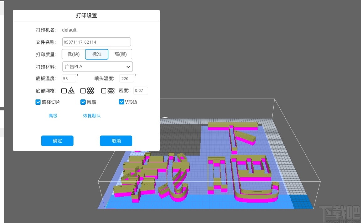This screenshot has width=361, height=223.
Task: Enable the checkbox beside the wavy-line pattern
Action: 104,90
